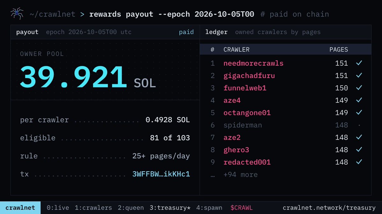382x214 pixels.
Task: Click epoch 2026-10-05T00 utc header text
Action: (x=89, y=32)
